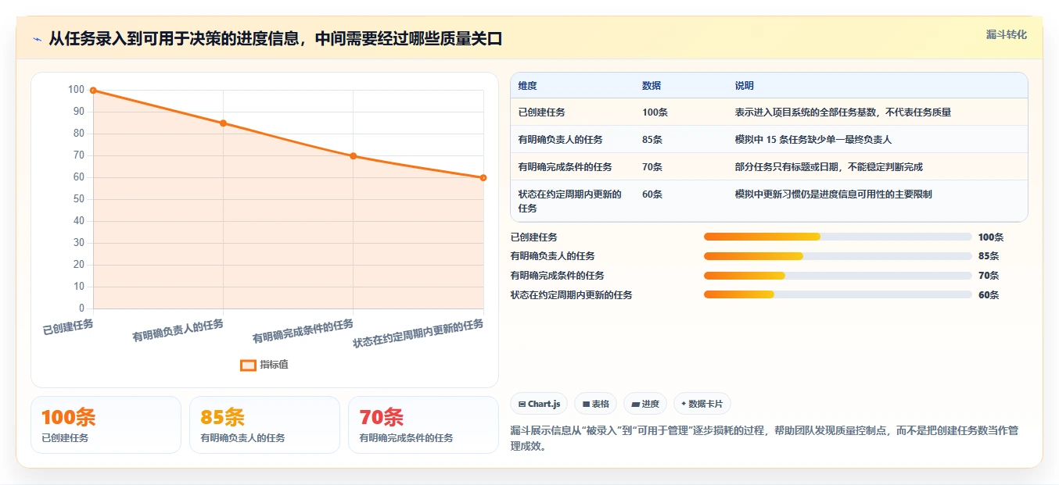Click the Chart.js chip
Screen dimensions: 1059x485
pos(539,404)
